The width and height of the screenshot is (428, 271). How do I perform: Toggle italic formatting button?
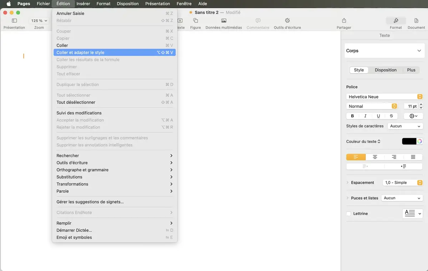[365, 116]
